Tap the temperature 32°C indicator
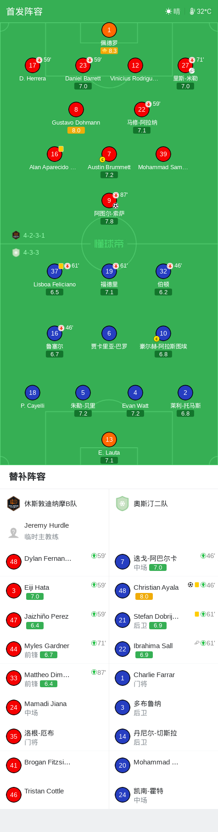 pyautogui.click(x=201, y=11)
